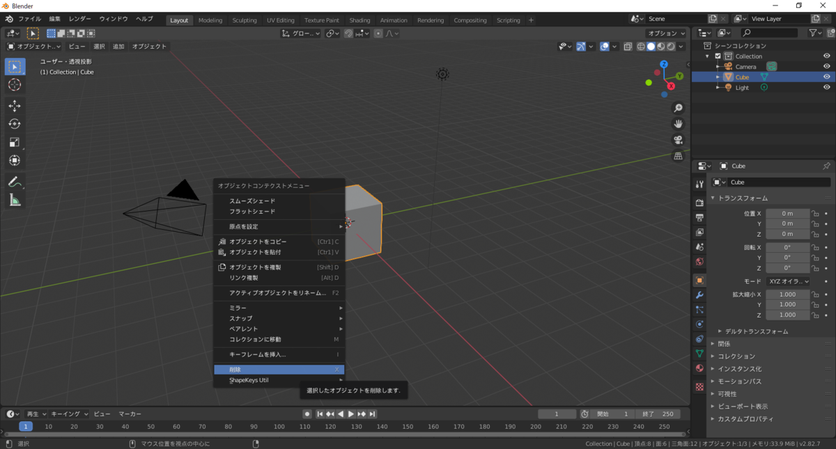Screen dimensions: 836x449
Task: Toggle X-ray view in viewport header
Action: tap(628, 47)
